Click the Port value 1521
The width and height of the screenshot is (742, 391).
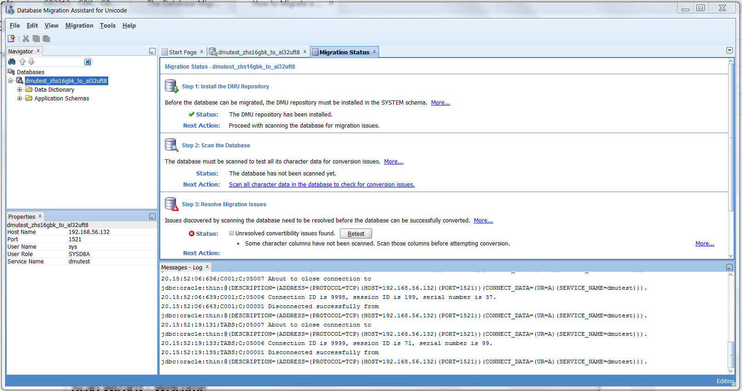pyautogui.click(x=75, y=239)
